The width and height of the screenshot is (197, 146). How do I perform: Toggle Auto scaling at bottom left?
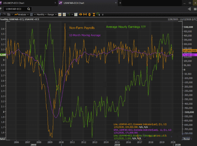(3, 139)
